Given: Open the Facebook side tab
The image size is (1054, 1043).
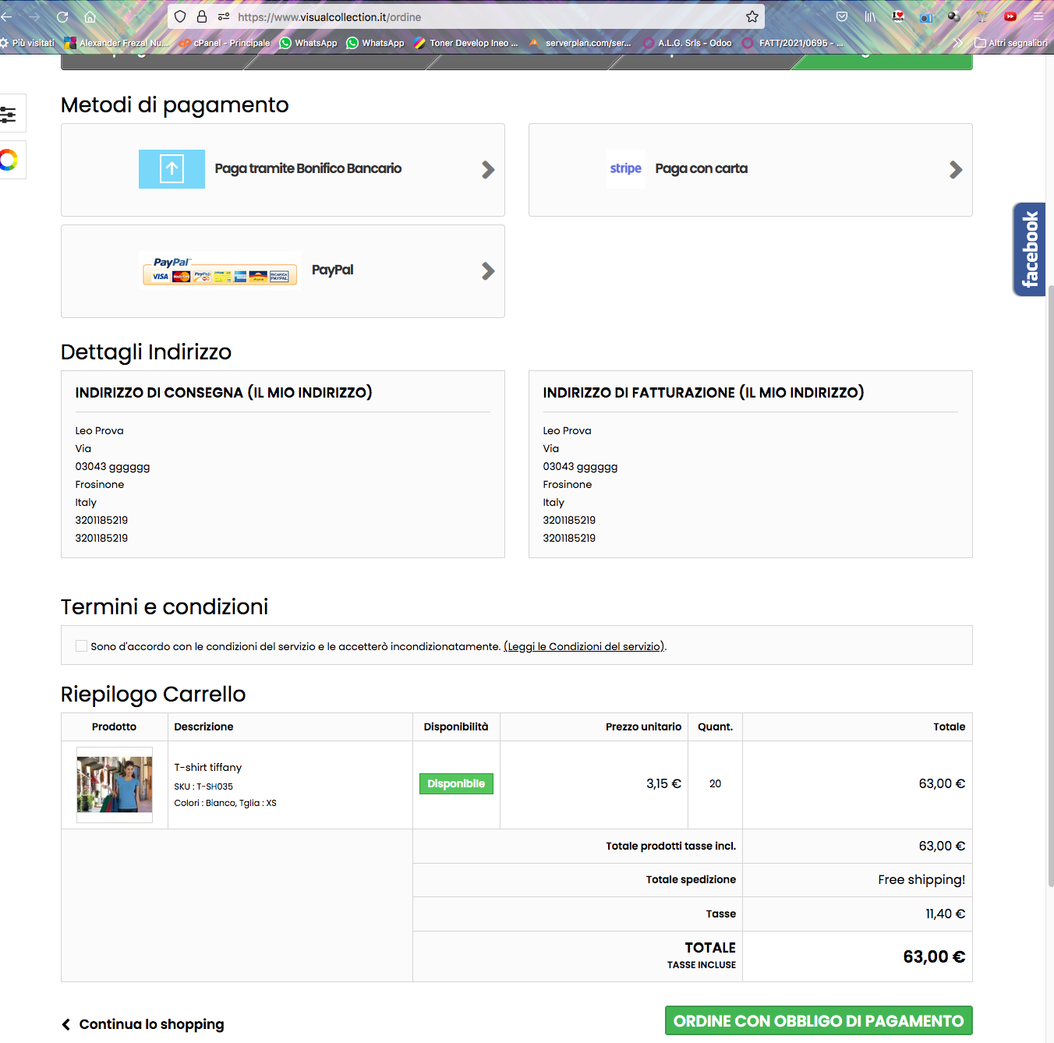Looking at the screenshot, I should pos(1029,249).
